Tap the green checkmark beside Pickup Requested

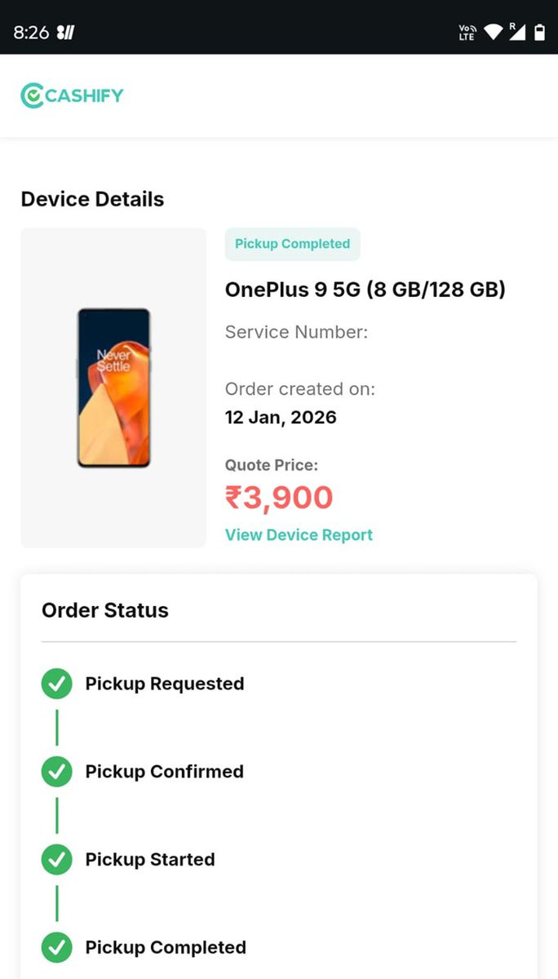coord(56,684)
